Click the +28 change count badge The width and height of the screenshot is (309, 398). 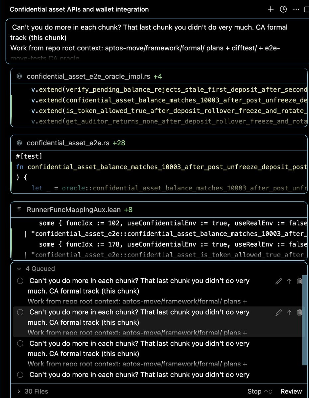118,143
